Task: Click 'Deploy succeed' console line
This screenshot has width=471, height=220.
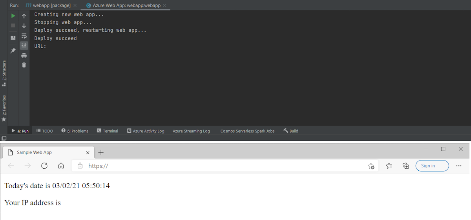Action: (55, 38)
